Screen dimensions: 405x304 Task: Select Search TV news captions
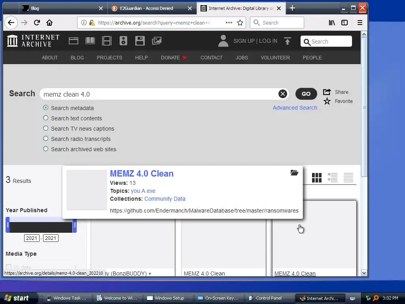point(46,128)
